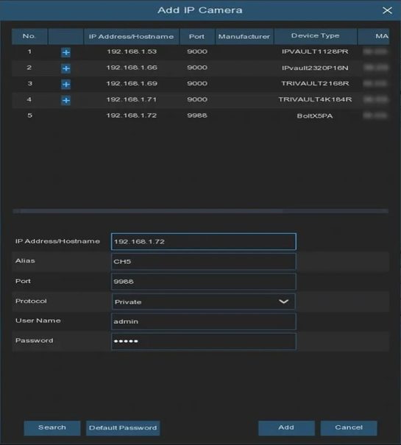Click the Default Password button

tap(123, 427)
